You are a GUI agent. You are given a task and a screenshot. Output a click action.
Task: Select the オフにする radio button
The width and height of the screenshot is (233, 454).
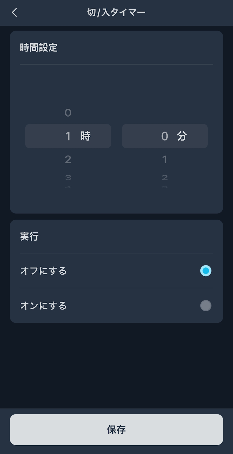tap(206, 271)
